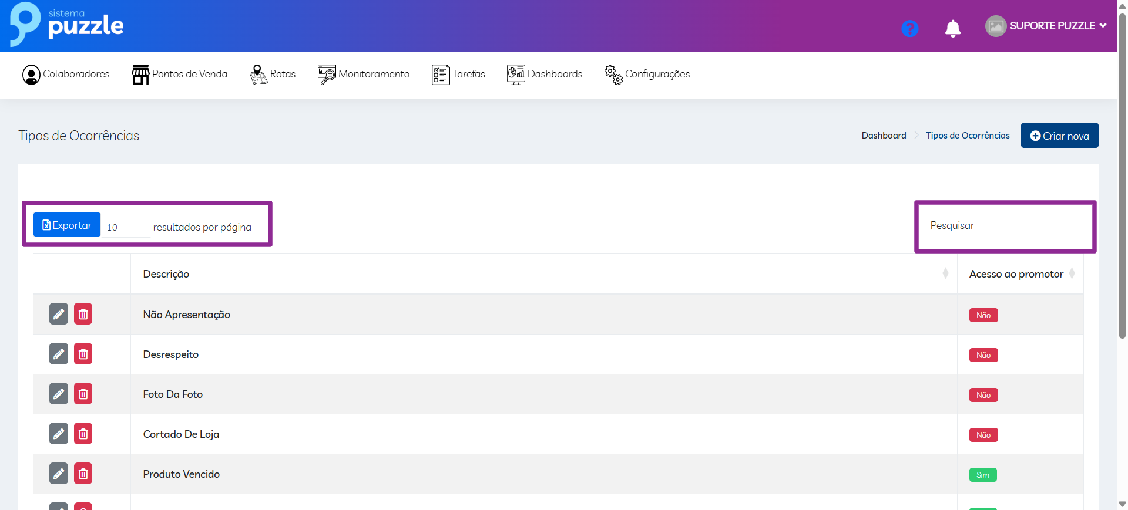Click into the Pesquisar search field

1030,226
